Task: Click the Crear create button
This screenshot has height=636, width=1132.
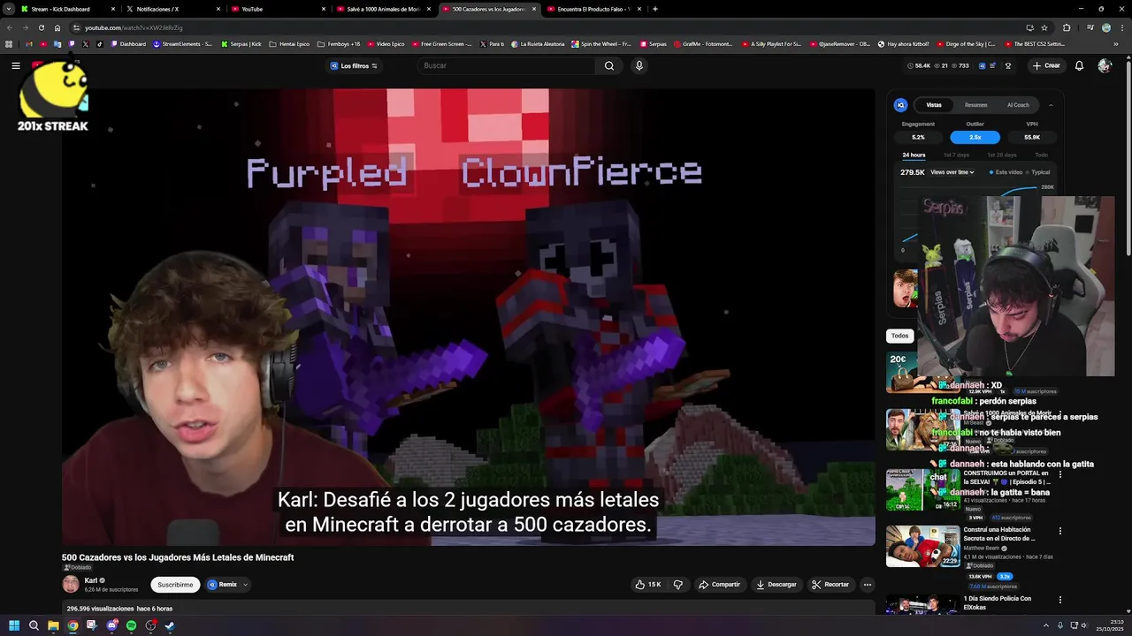Action: coord(1045,65)
